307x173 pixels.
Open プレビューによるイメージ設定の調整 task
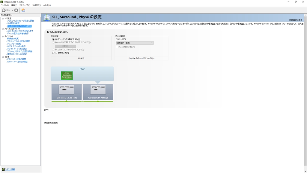click(x=21, y=21)
